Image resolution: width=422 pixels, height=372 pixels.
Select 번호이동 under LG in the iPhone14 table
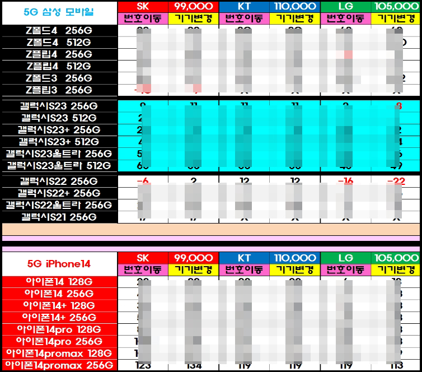coord(345,270)
